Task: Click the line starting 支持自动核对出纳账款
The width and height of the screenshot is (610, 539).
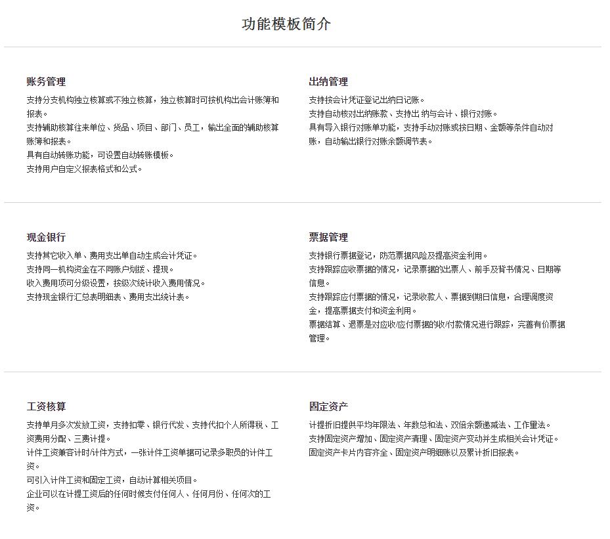Action: (x=403, y=114)
